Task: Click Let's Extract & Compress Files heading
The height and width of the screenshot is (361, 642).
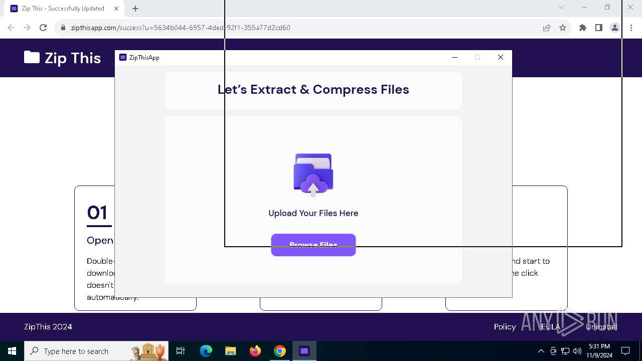Action: coord(313,89)
